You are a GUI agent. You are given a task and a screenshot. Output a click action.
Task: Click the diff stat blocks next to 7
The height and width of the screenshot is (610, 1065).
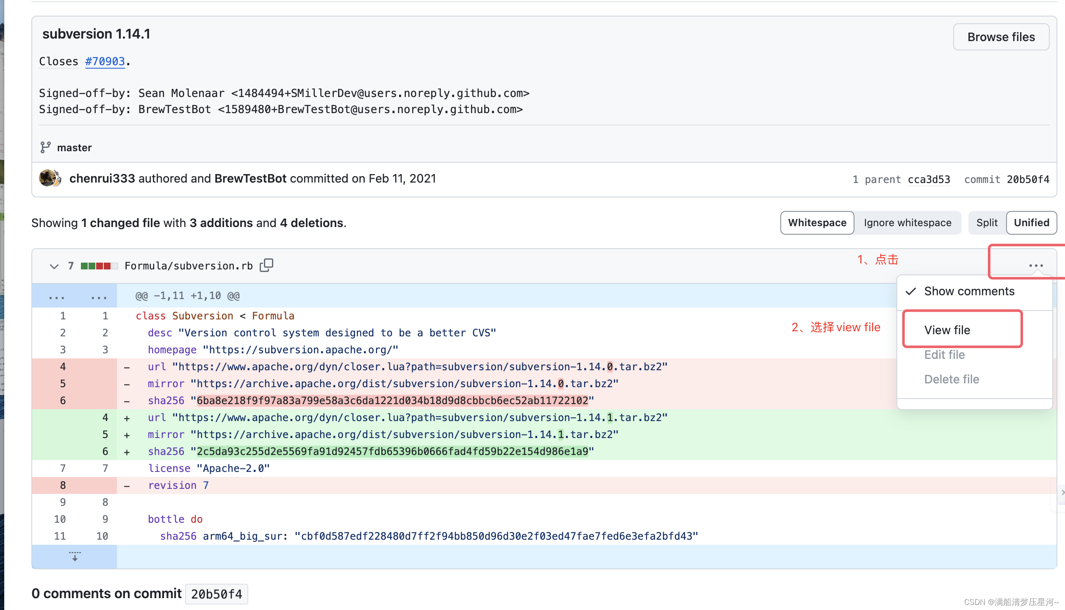98,266
